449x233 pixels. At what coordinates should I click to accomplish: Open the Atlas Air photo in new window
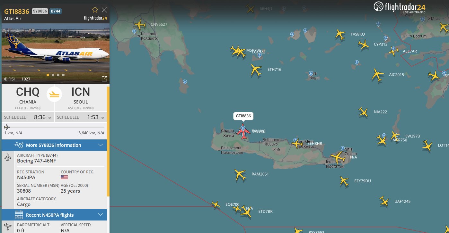[x=104, y=79]
